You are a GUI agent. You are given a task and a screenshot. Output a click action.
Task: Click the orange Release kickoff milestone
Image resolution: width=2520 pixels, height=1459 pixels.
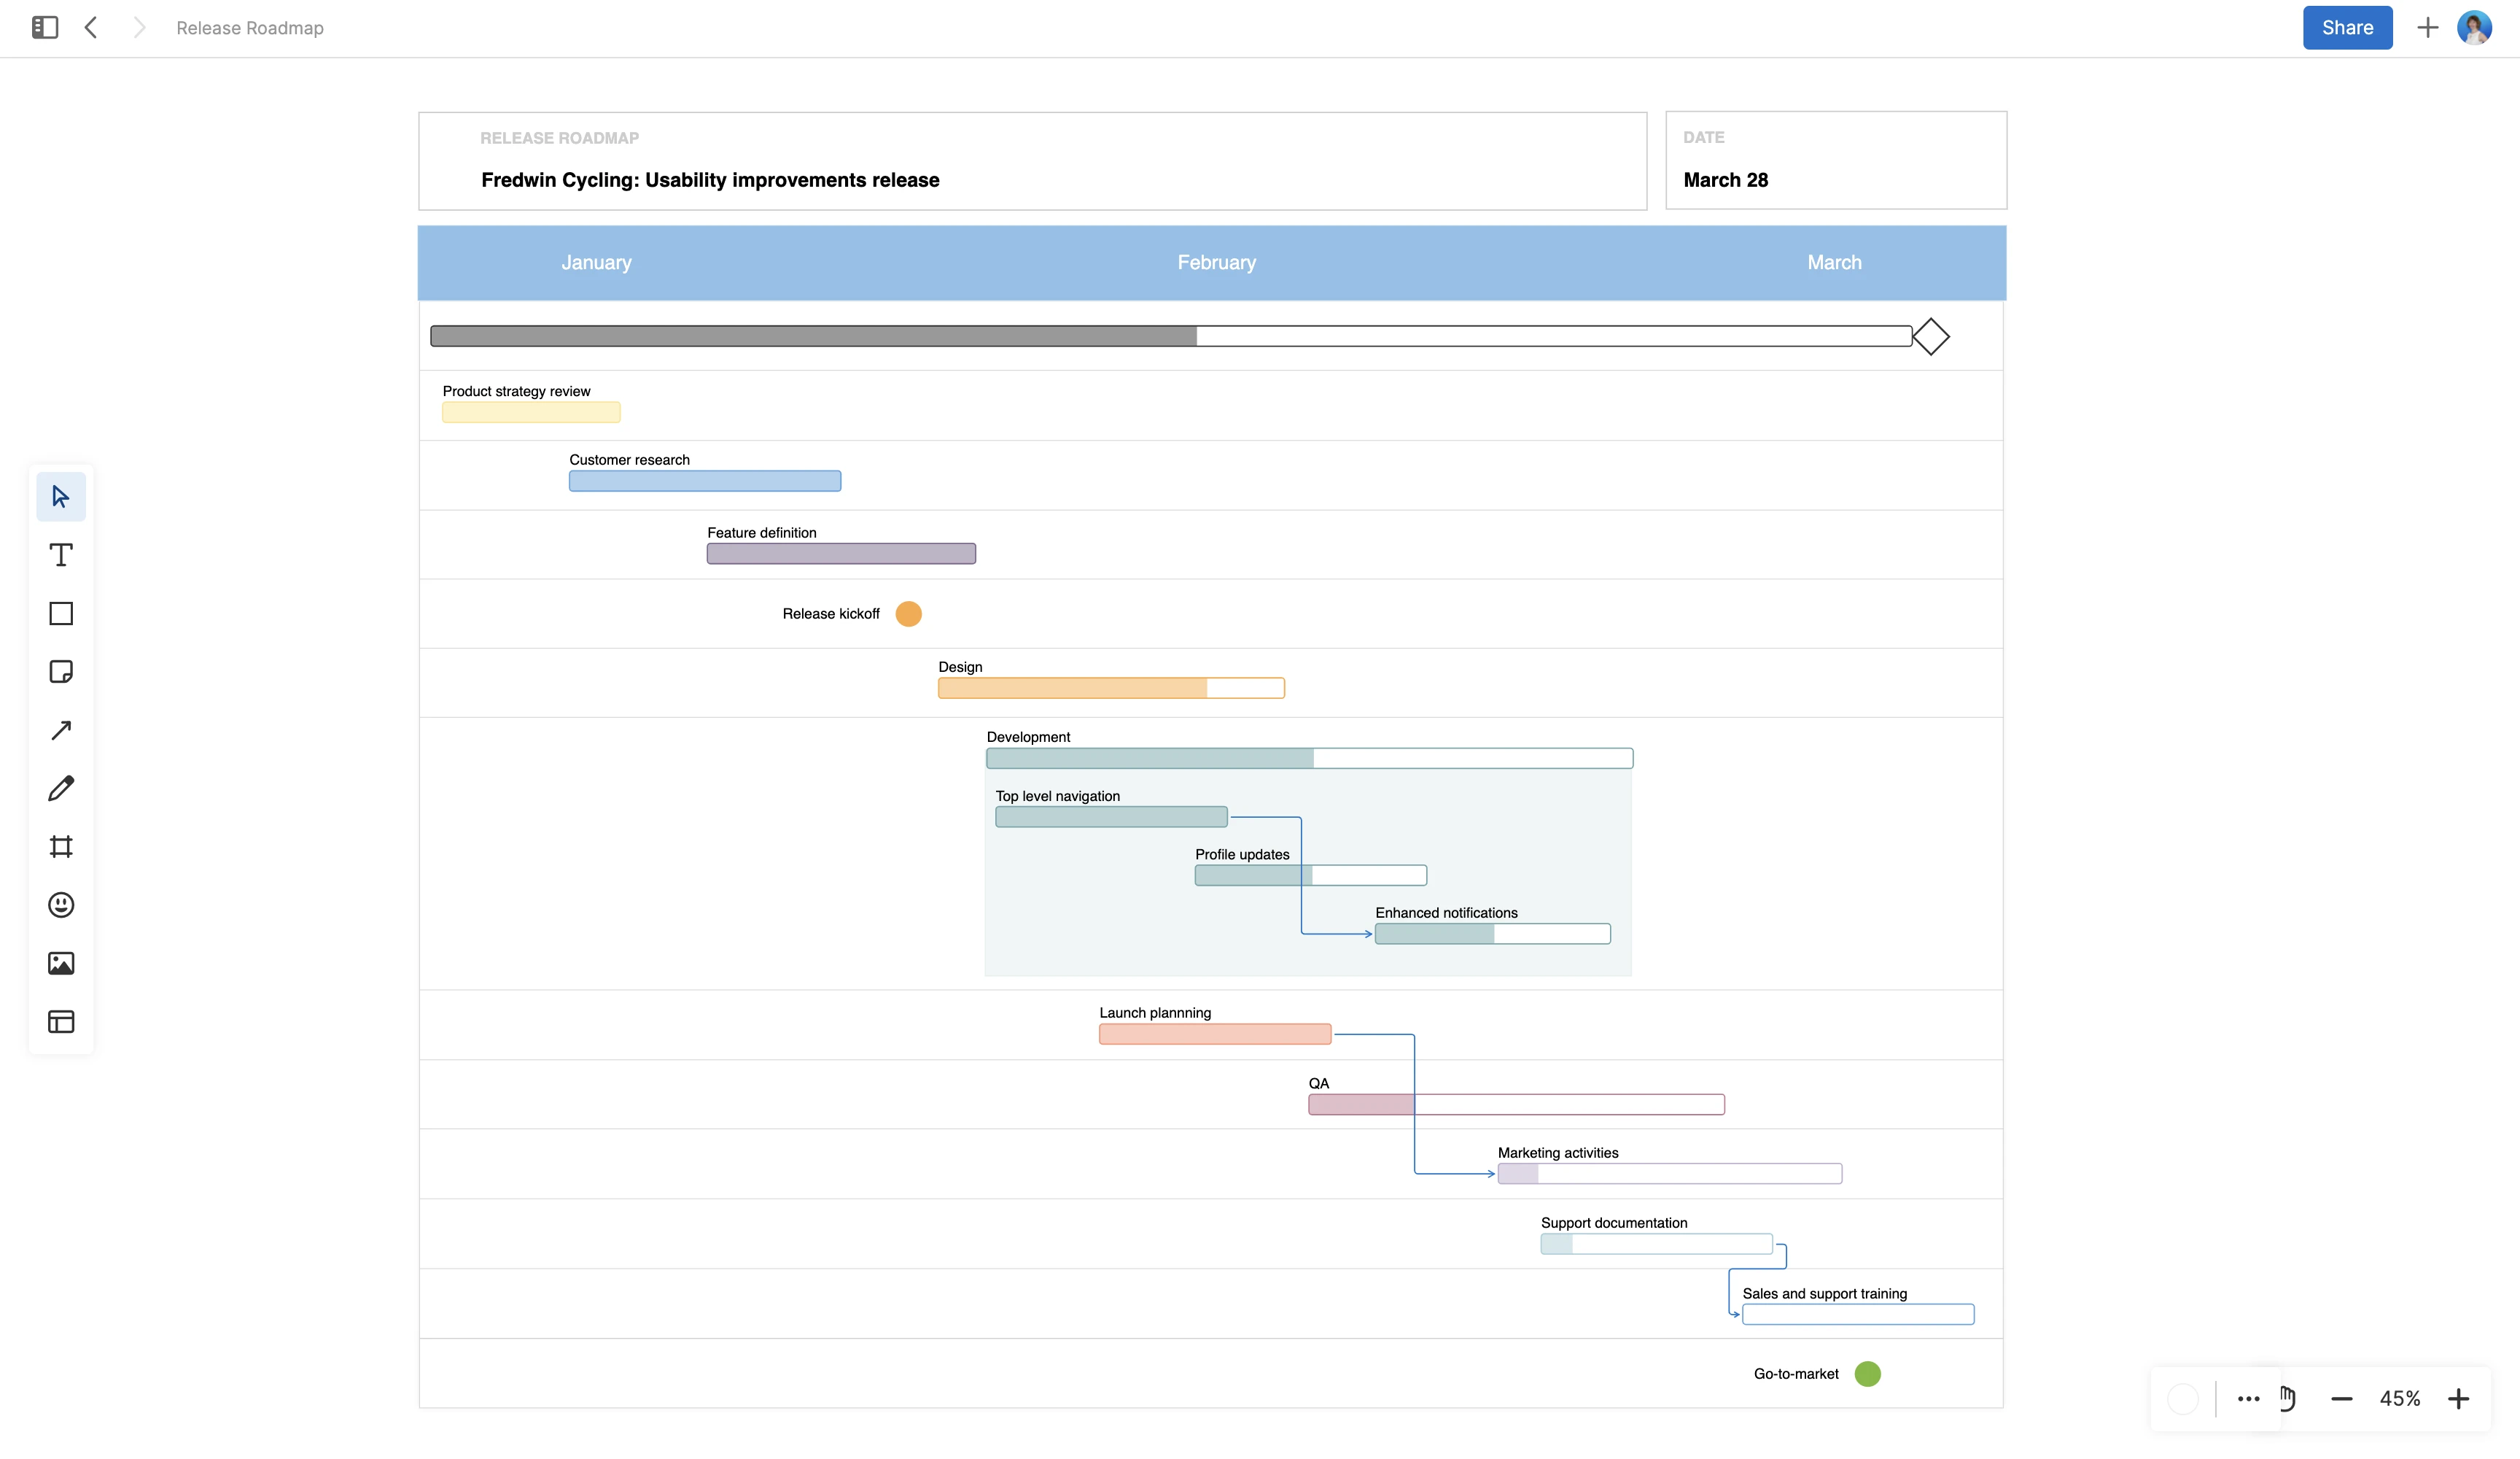(908, 614)
